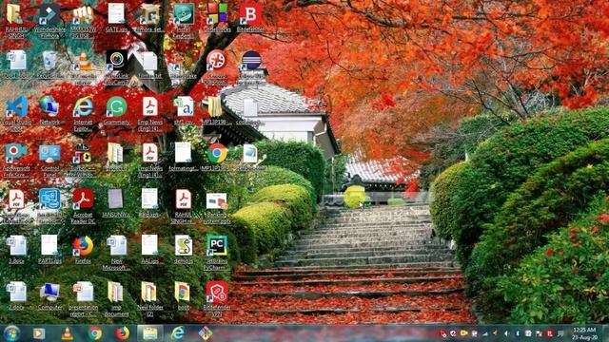
Task: Select the Emp News PDF beside Grammarly
Action: (150, 113)
